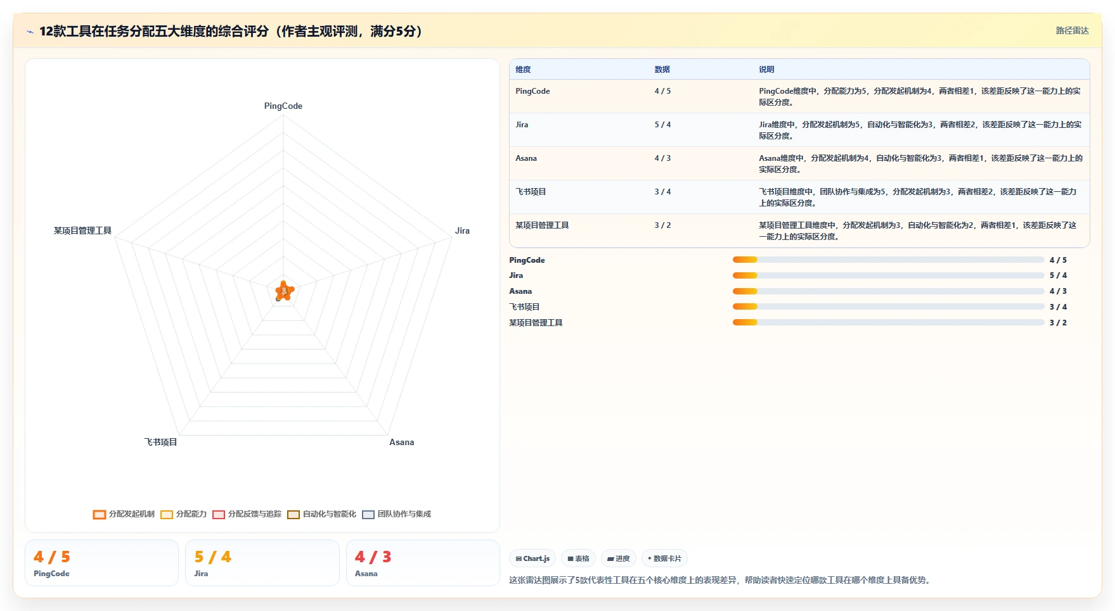Click the Asana table row name
Screen dimensions: 1115x611
click(x=526, y=158)
